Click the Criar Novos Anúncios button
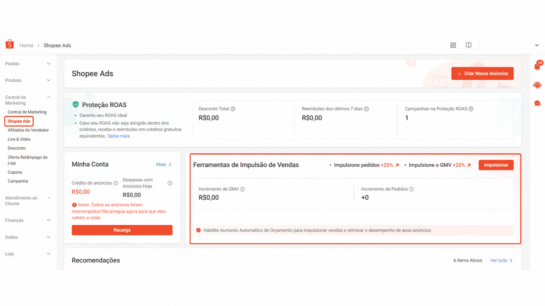 (482, 74)
